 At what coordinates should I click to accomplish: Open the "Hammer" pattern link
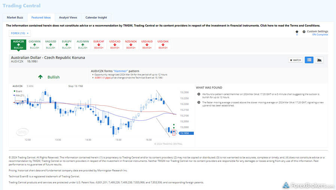(x=120, y=71)
